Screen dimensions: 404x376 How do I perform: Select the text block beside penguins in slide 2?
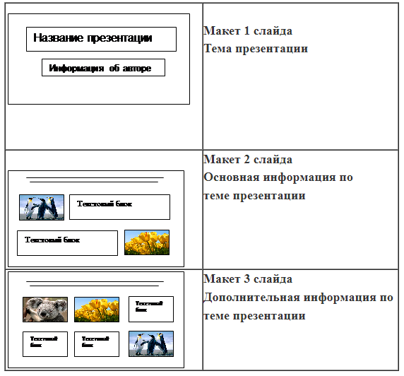tap(119, 207)
